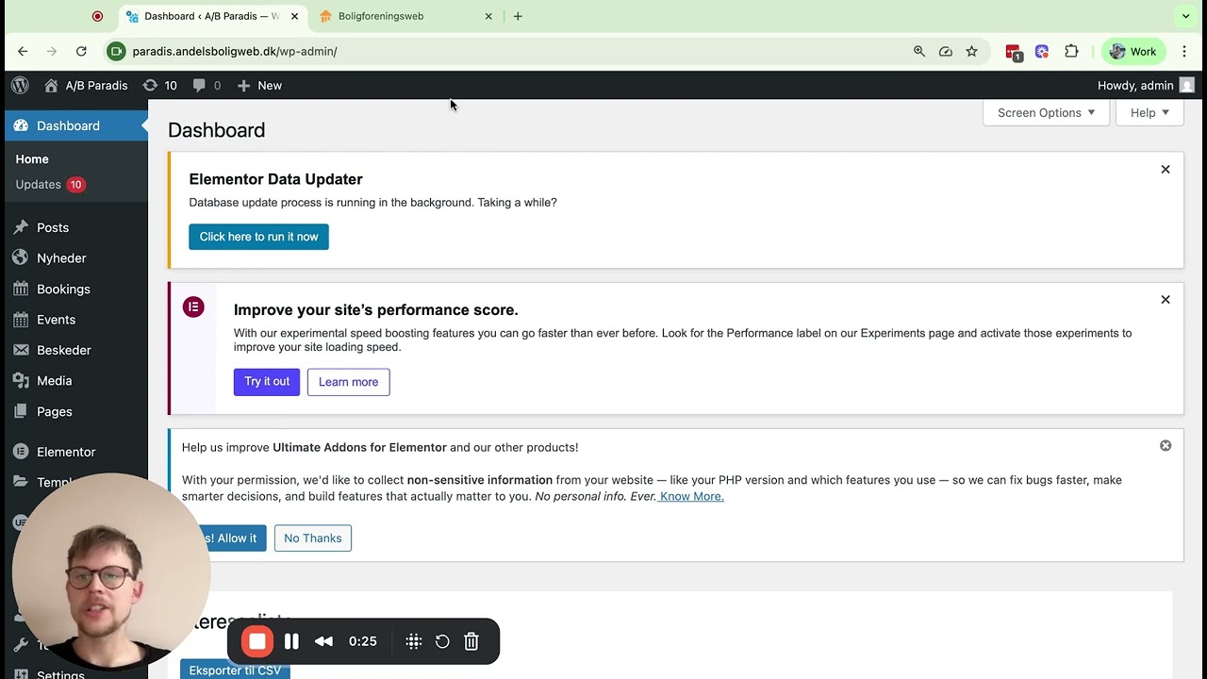The height and width of the screenshot is (679, 1207).
Task: Open the Elementor sidebar menu
Action: coord(75,452)
